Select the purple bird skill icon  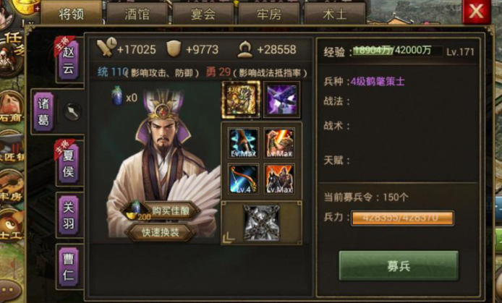coord(281,100)
